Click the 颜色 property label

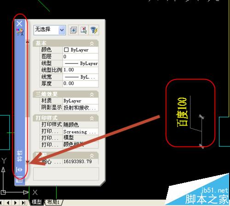click(x=46, y=50)
